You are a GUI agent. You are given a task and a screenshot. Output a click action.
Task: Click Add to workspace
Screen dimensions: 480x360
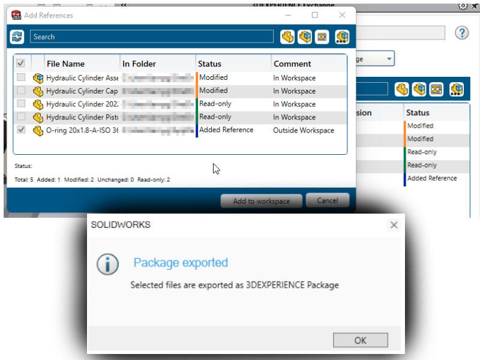[x=261, y=201]
